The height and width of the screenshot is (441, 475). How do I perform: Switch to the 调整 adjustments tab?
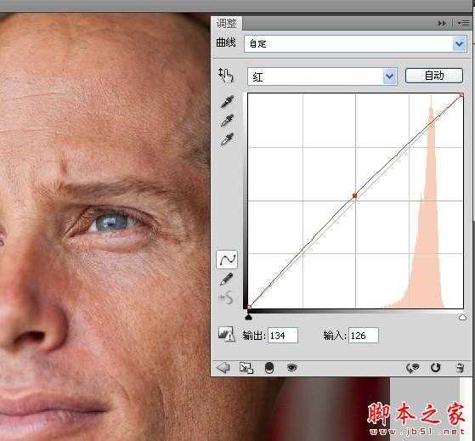(226, 24)
